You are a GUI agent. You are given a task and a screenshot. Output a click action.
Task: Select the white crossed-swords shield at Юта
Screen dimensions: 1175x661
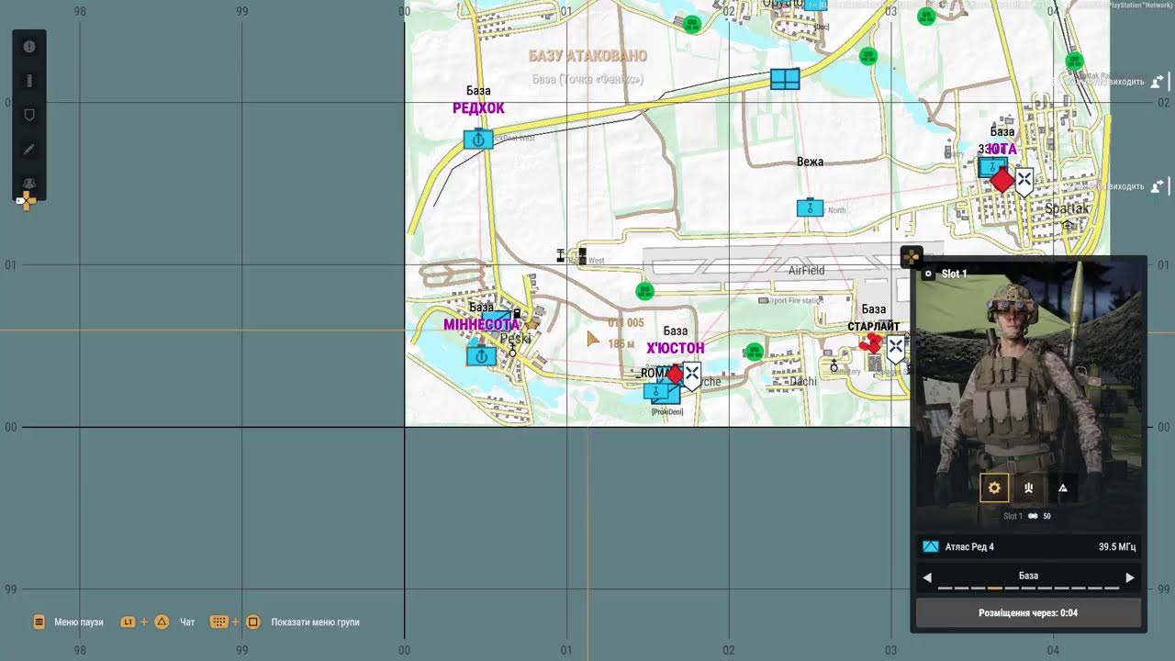[x=1024, y=182]
